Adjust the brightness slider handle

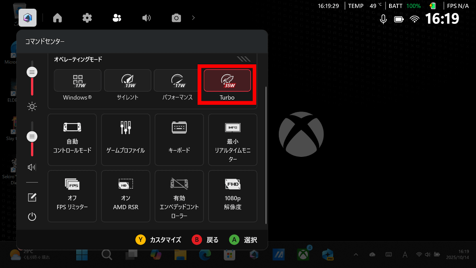pyautogui.click(x=32, y=72)
